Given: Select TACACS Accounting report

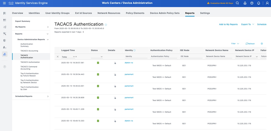Looking at the screenshot, I should coord(29,51).
